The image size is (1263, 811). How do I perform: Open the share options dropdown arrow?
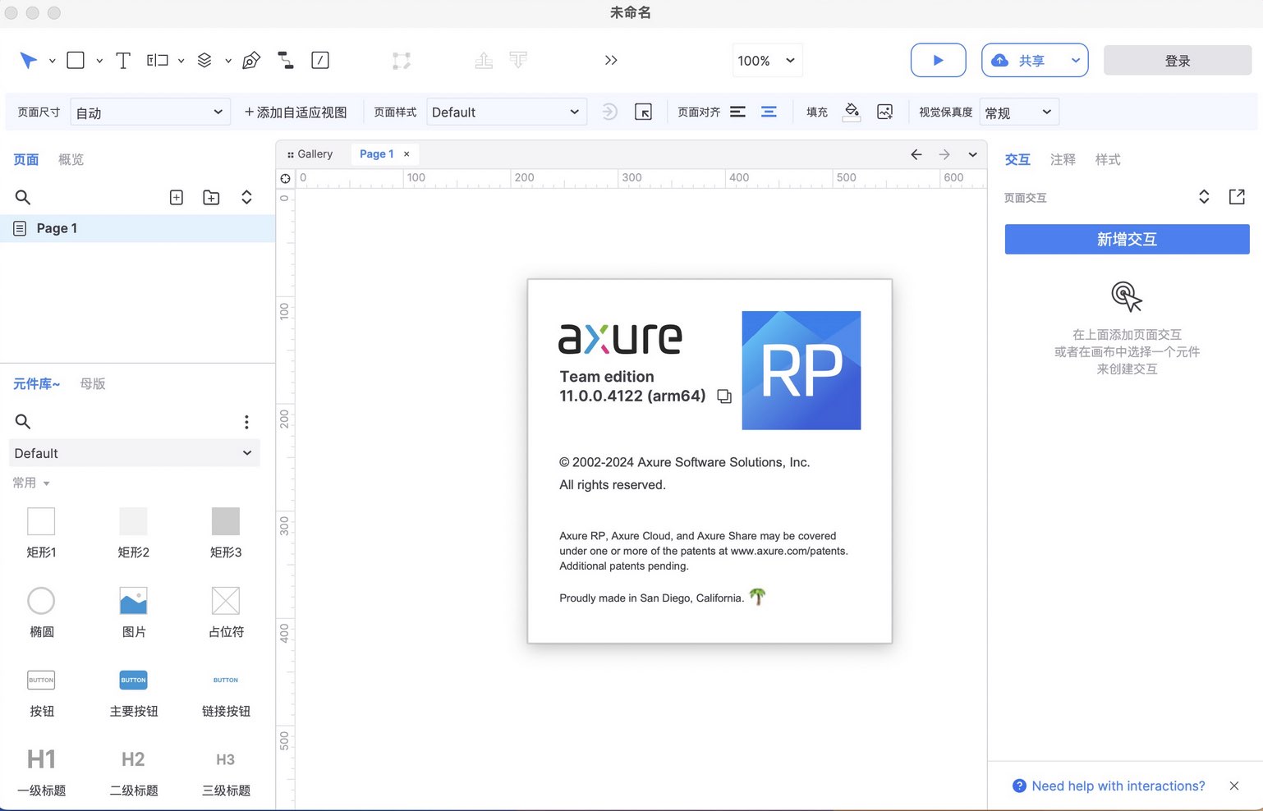[1076, 61]
